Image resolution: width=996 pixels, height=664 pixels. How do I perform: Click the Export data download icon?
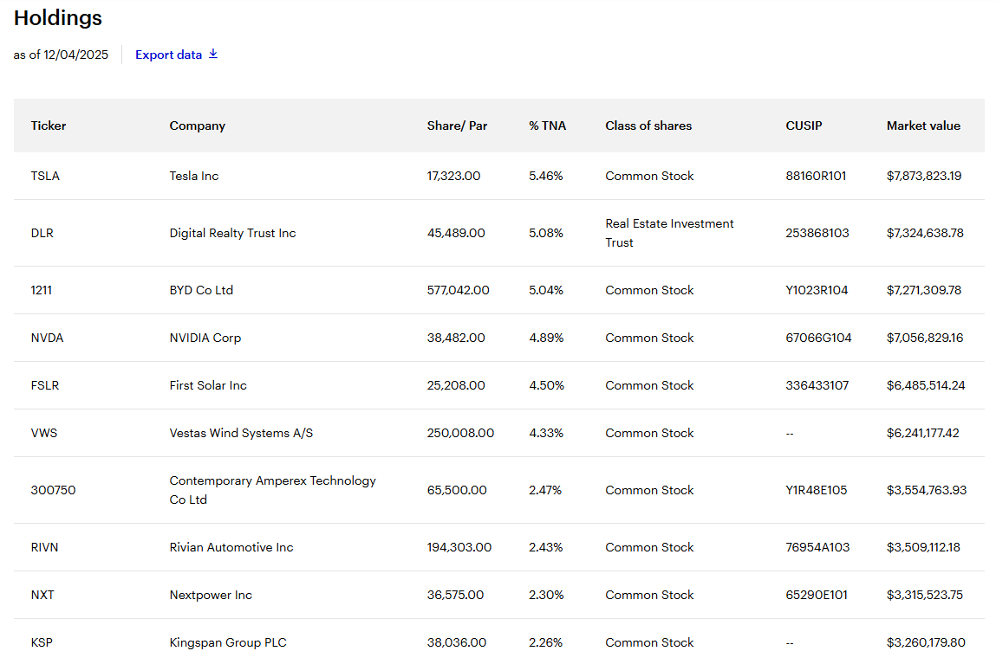[213, 55]
